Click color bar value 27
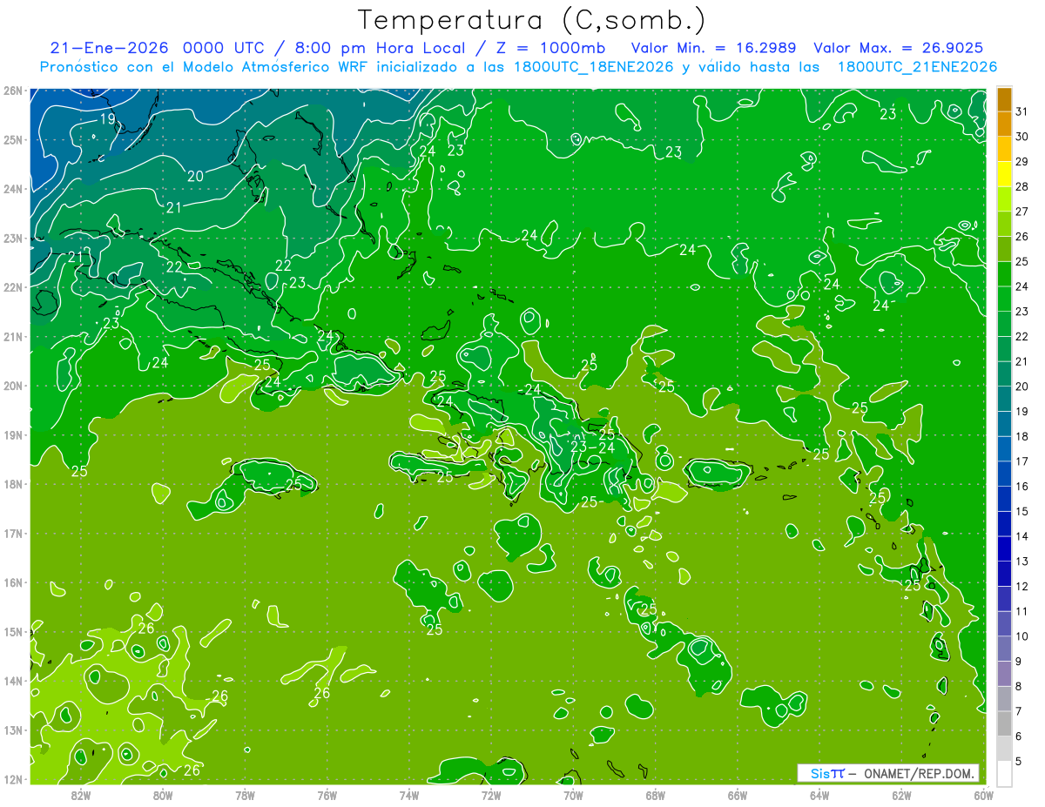Viewport: 1045px width, 807px height. 1022,212
